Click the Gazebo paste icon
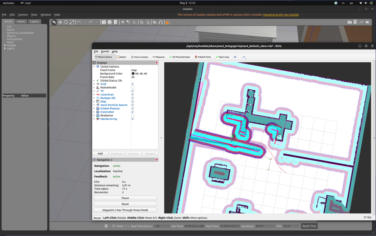The width and height of the screenshot is (376, 236). tap(148, 22)
